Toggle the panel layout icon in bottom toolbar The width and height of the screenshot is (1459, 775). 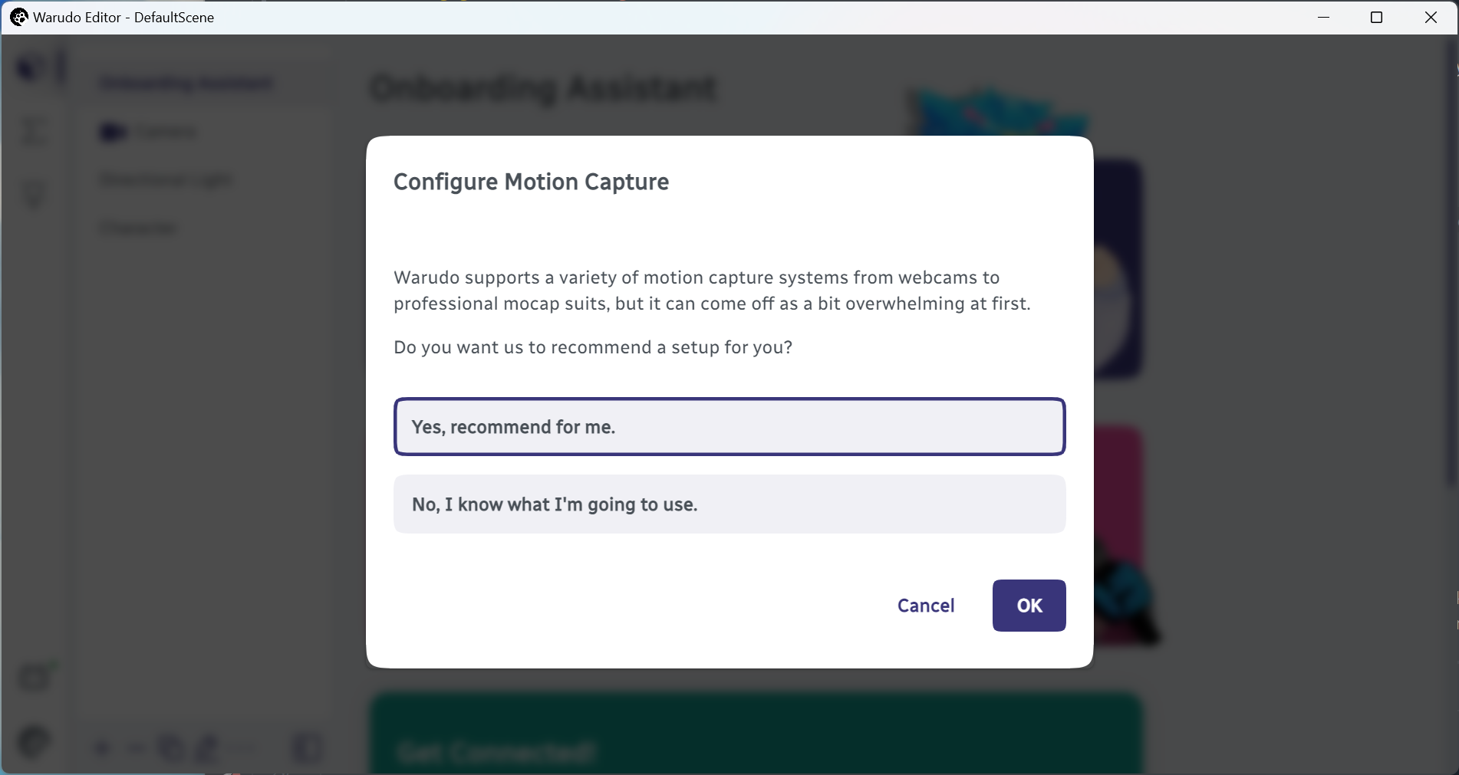(x=307, y=747)
